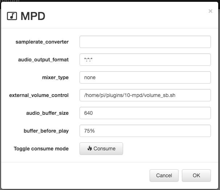Click the audio_buffer_size label
Image resolution: width=220 pixels, height=190 pixels.
(x=48, y=113)
